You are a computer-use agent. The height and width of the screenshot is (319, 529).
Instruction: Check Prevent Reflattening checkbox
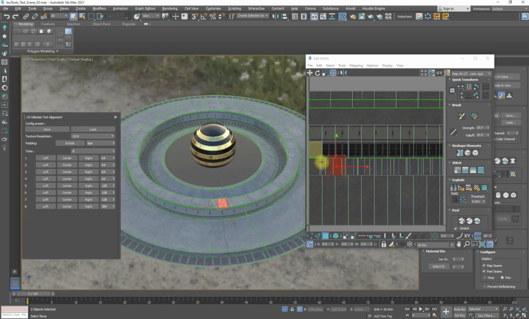coord(484,286)
